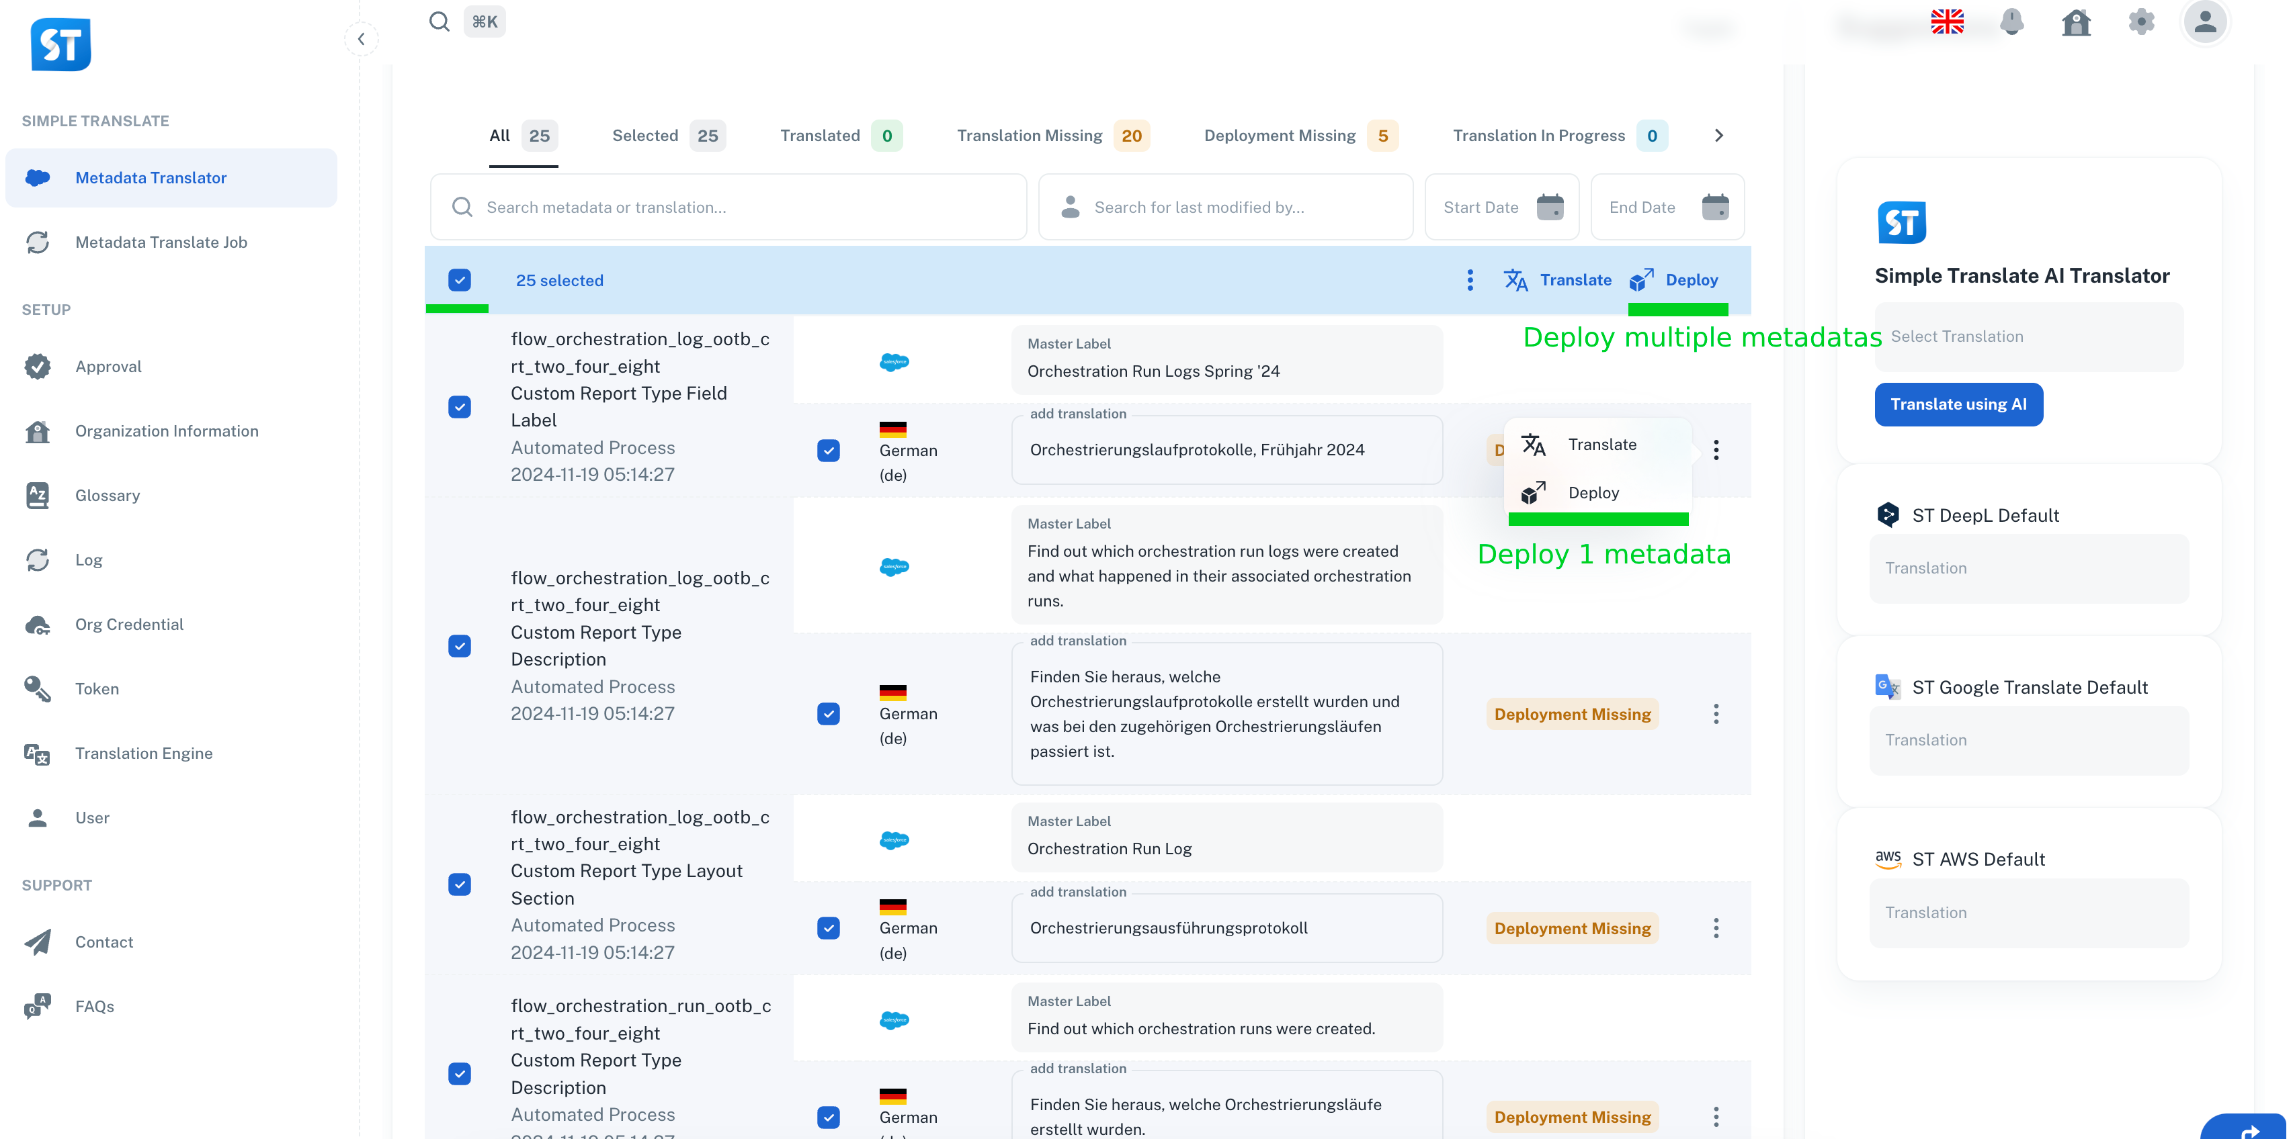This screenshot has height=1139, width=2293.
Task: Open the Translation Engine sidebar item
Action: (x=143, y=754)
